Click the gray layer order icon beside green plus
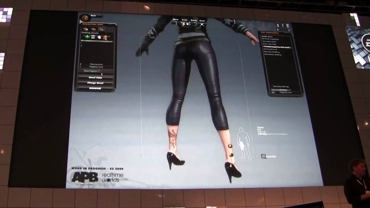The width and height of the screenshot is (370, 208). pos(93,37)
